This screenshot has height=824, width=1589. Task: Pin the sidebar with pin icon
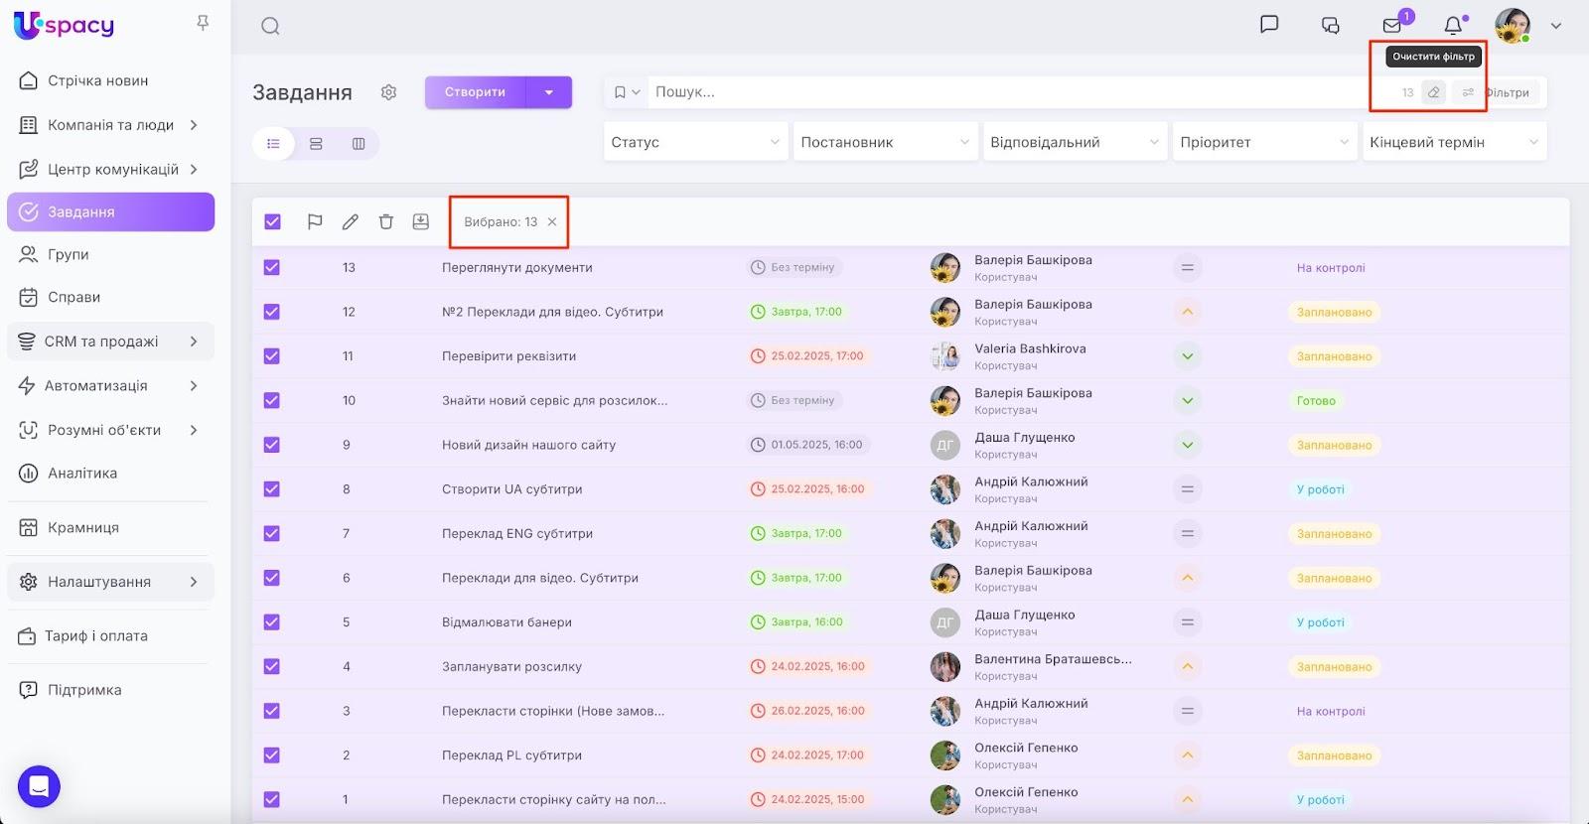(203, 23)
